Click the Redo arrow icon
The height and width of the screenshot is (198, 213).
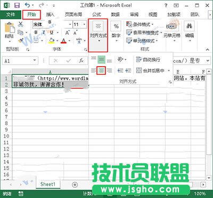(41, 5)
